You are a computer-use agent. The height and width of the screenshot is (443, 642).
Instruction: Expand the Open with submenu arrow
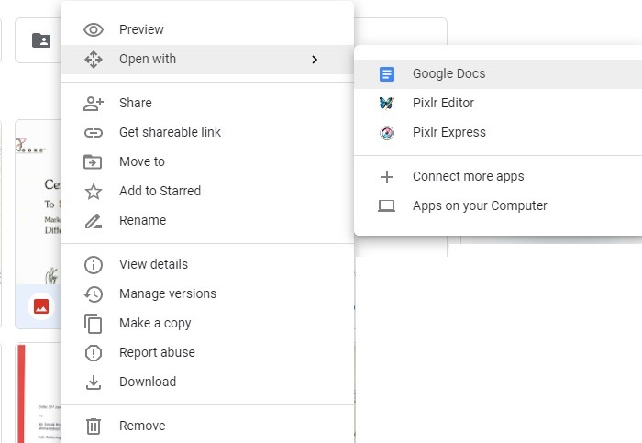pos(315,60)
